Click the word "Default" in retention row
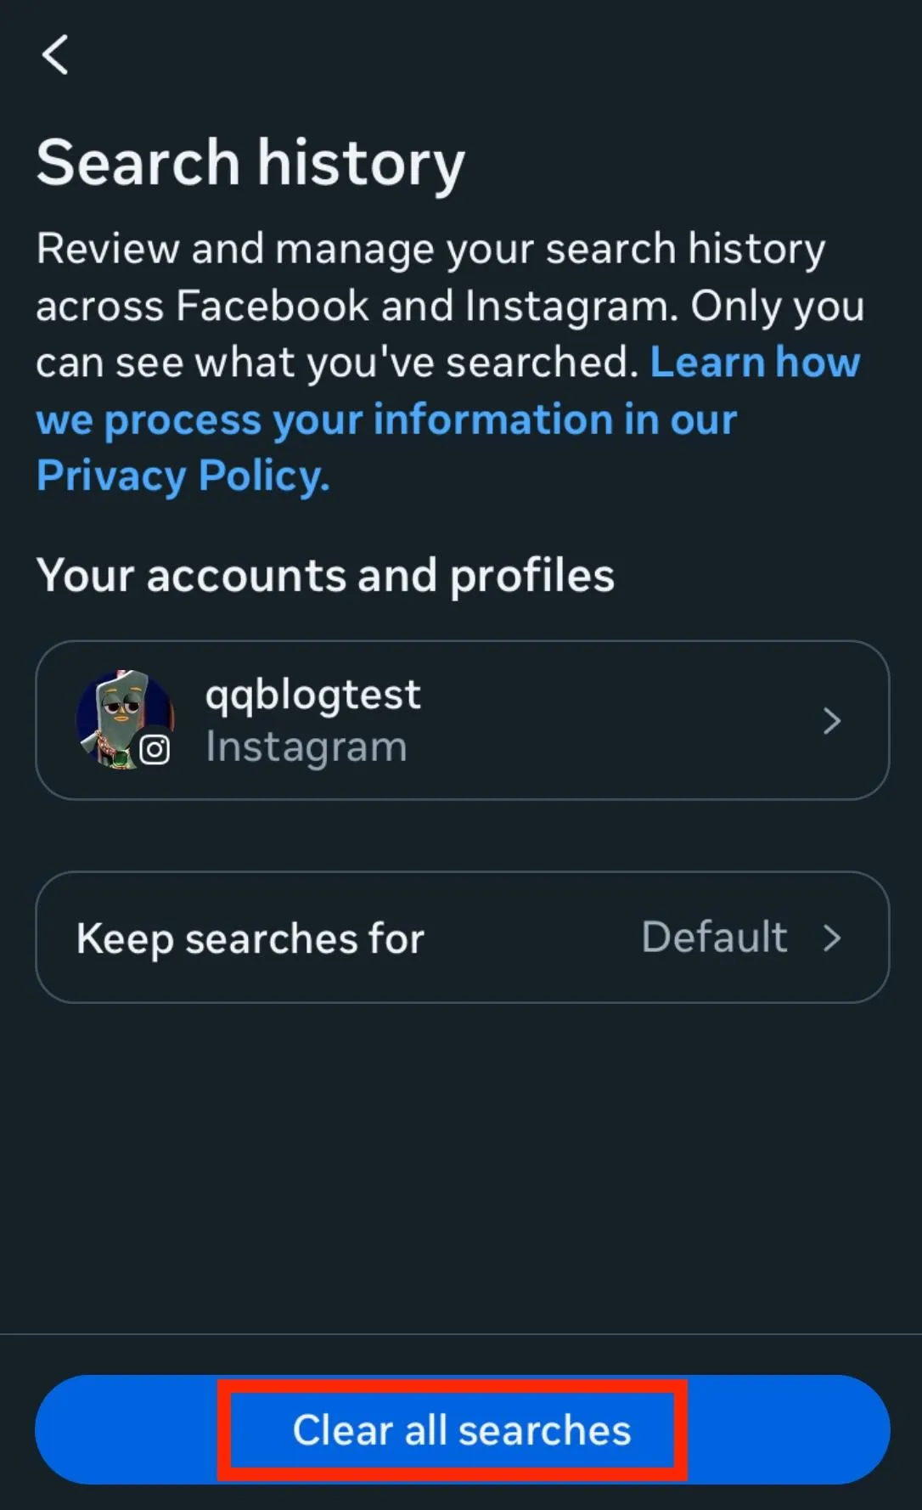Image resolution: width=922 pixels, height=1510 pixels. (x=714, y=938)
